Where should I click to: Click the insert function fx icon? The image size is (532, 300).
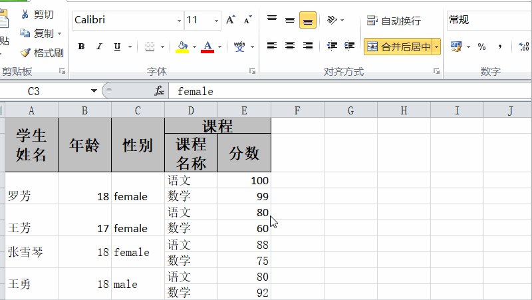(x=159, y=91)
